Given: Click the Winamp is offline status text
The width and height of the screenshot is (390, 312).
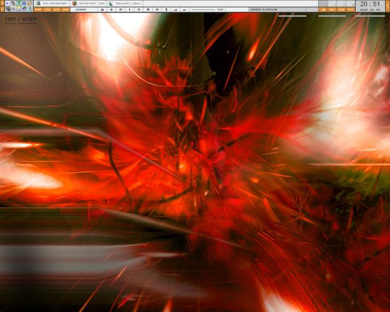Looking at the screenshot, I should tap(264, 9).
